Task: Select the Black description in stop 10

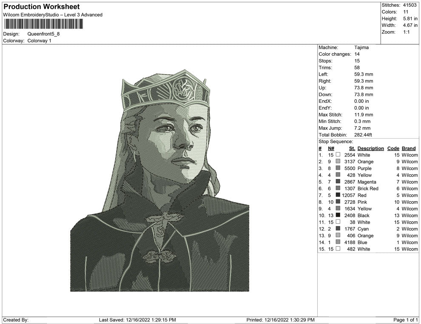Action: coord(363,215)
